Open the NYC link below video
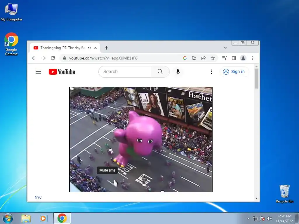Screen dimensions: 299x224 (38, 197)
